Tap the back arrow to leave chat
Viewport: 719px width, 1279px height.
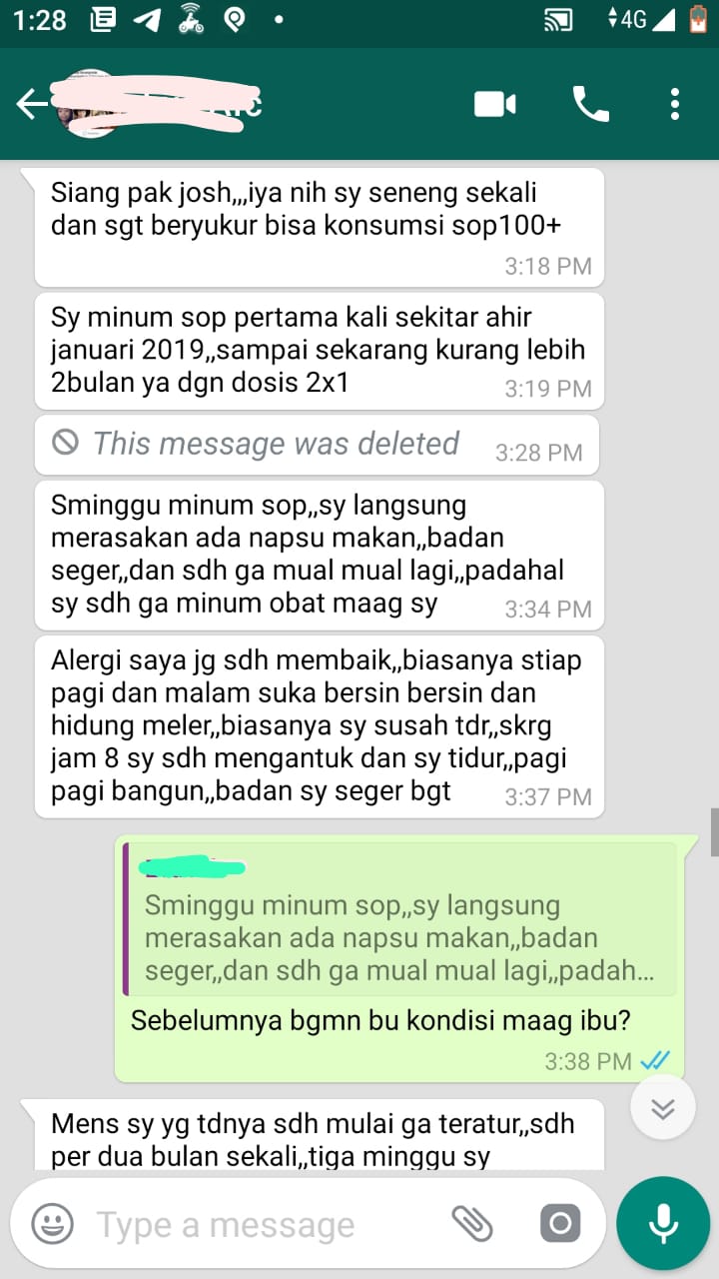click(x=31, y=104)
